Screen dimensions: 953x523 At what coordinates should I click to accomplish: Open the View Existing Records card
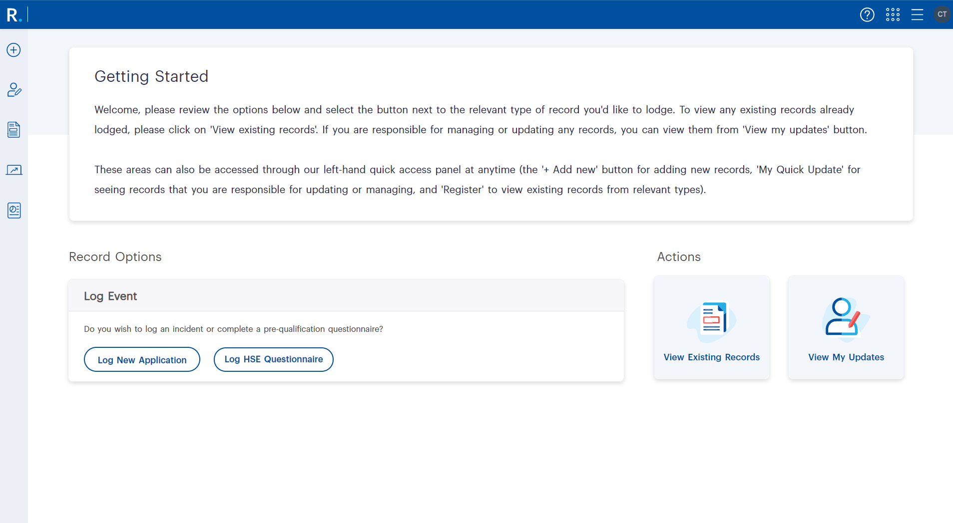coord(712,327)
